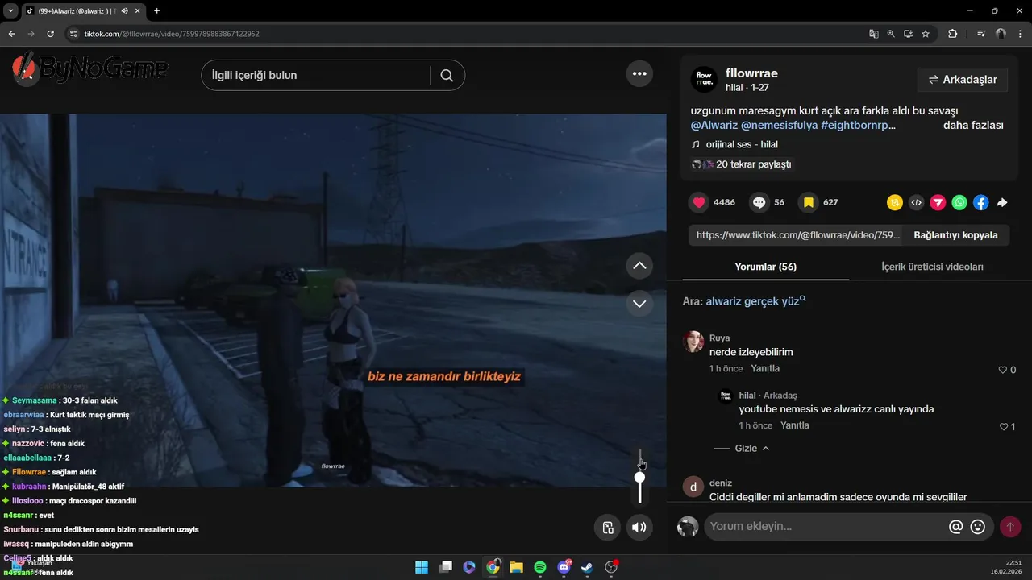Switch to İçerik üreticisi videoları tab
This screenshot has width=1032, height=580.
pos(932,267)
